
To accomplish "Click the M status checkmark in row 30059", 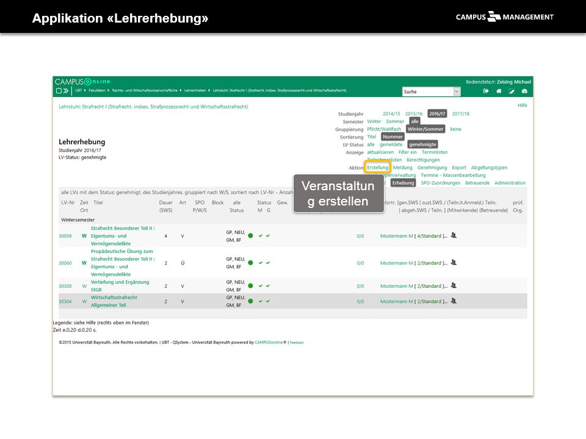I will (261, 236).
